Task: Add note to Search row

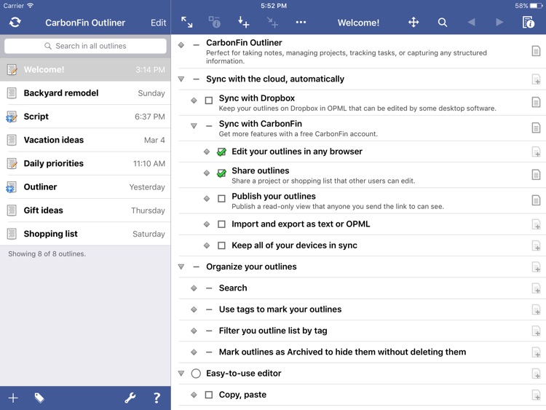Action: click(x=536, y=288)
